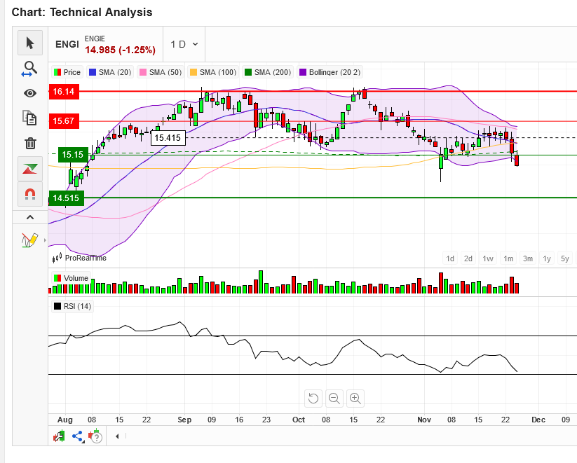The image size is (577, 463).
Task: Select the 5y range button
Action: pyautogui.click(x=565, y=258)
